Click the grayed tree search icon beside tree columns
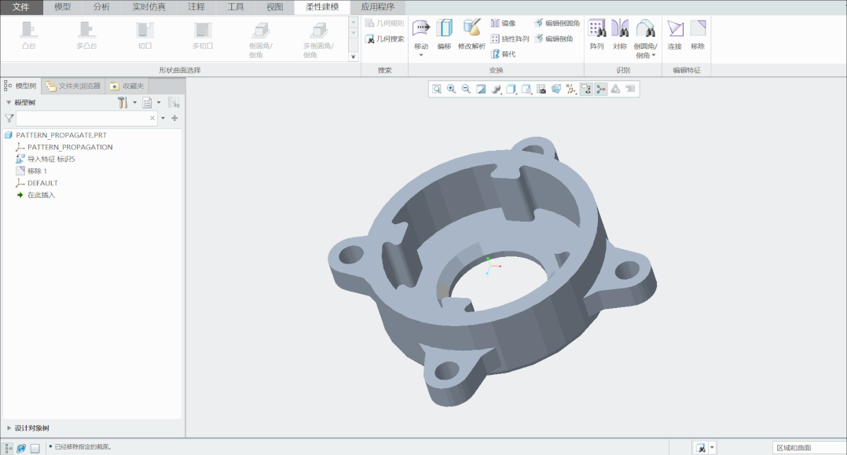This screenshot has height=455, width=847. coord(174,102)
